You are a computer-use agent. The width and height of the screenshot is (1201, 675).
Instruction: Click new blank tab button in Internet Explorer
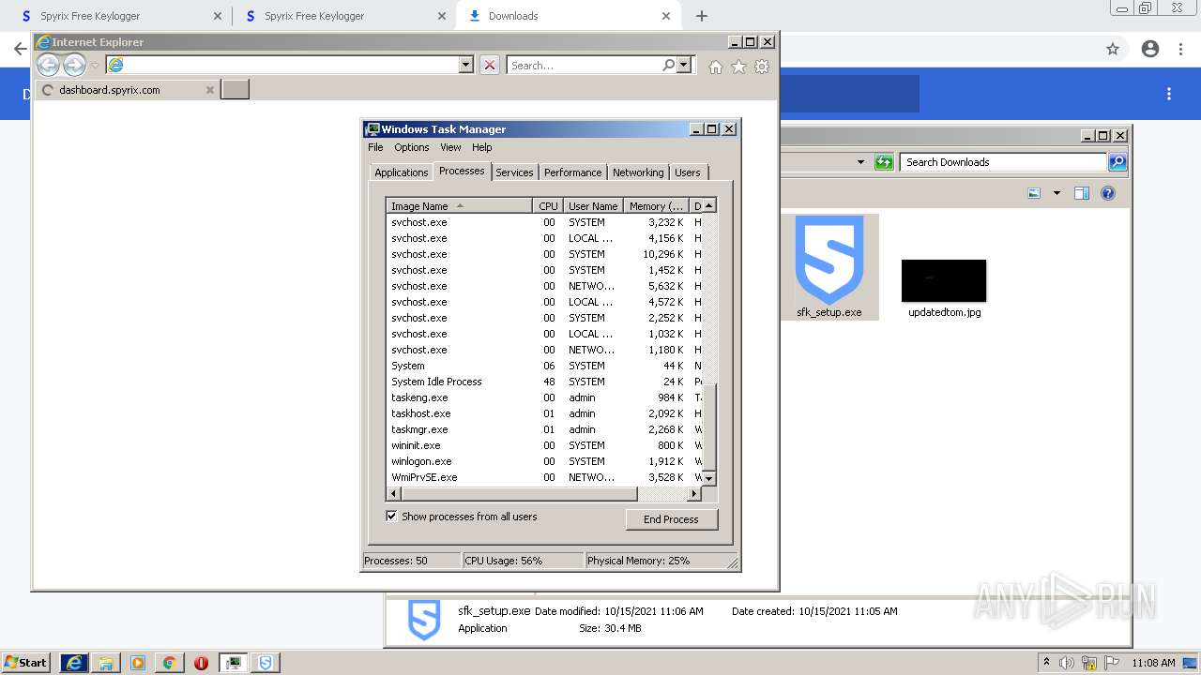pyautogui.click(x=235, y=90)
